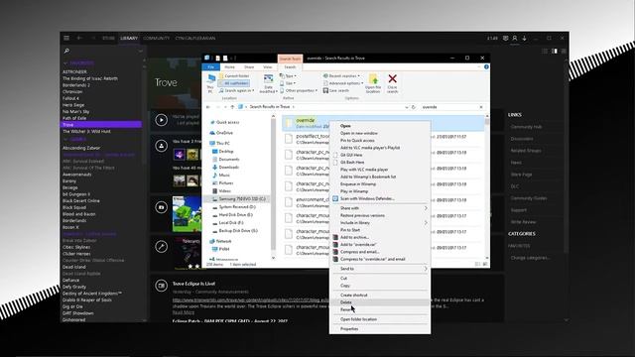Go back with Steam's back arrow
The image size is (635, 357).
(x=79, y=38)
